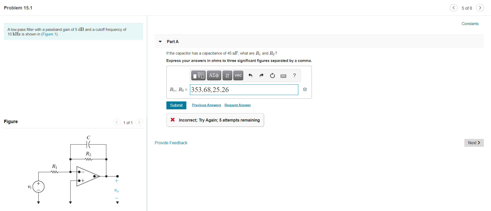Click the Request Answer link
The image size is (491, 211).
(x=238, y=105)
